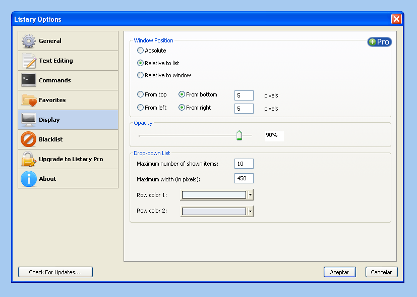Viewport: 417px width, 297px height.
Task: Click the Upgrade padlock icon
Action: [29, 159]
